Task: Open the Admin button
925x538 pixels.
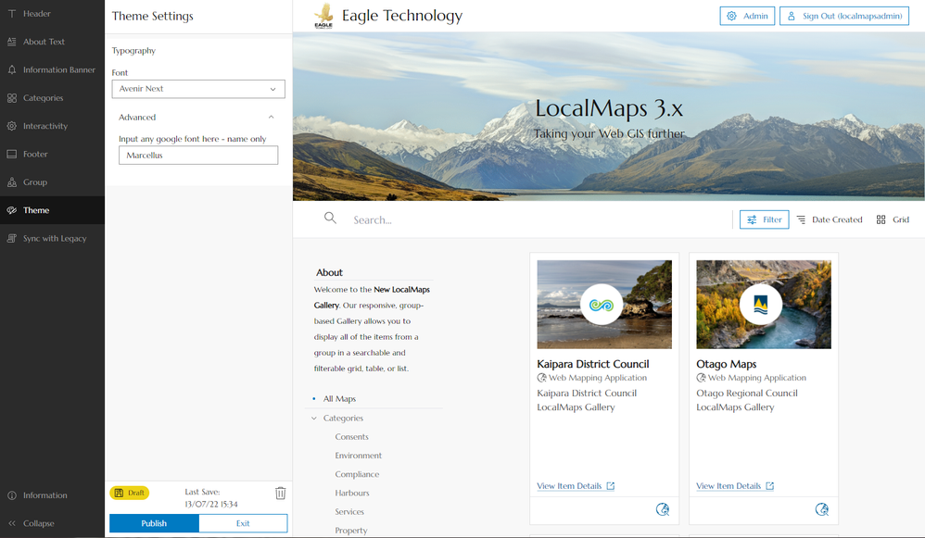Action: tap(747, 16)
